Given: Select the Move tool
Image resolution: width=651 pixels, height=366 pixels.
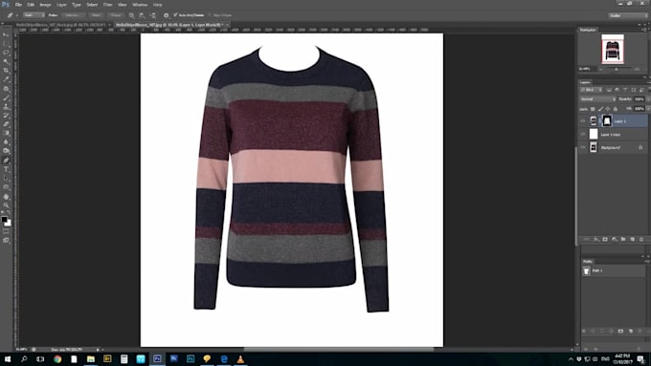Looking at the screenshot, I should (6, 34).
